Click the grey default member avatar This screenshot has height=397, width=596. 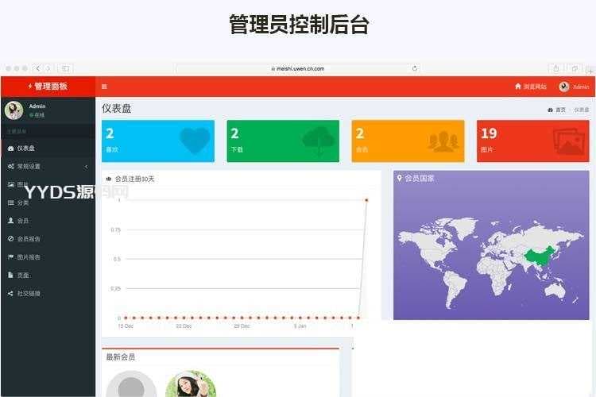(x=131, y=384)
